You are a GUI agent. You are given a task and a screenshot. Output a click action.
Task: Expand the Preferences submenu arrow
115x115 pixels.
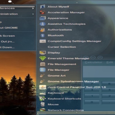33,8
